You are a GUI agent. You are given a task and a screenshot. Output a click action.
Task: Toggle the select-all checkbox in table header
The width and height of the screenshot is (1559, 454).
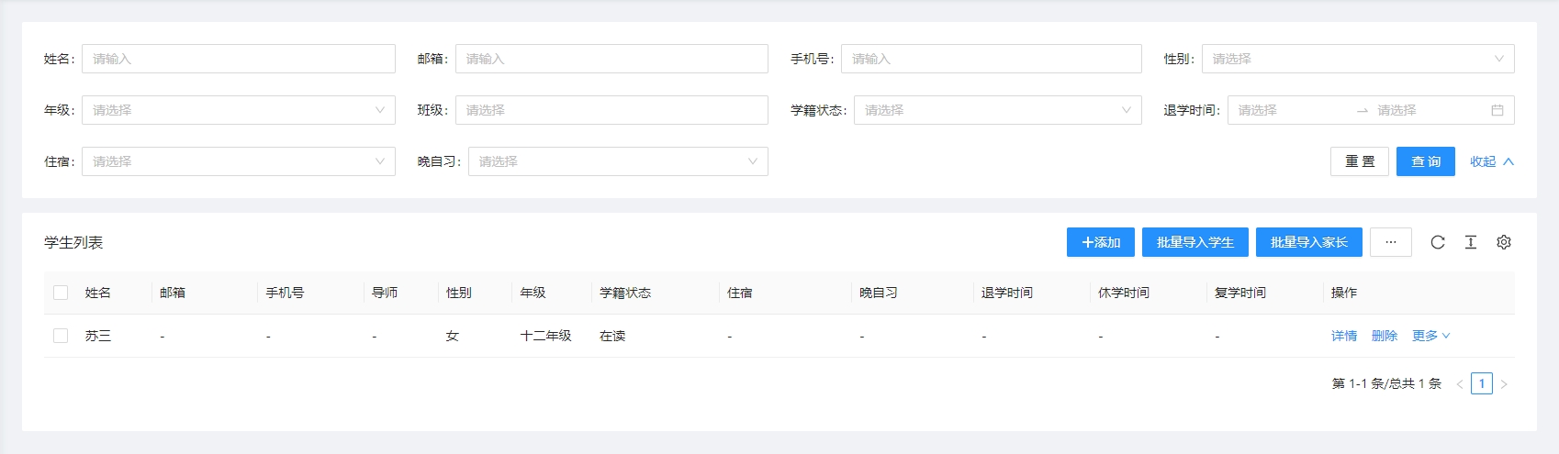61,293
